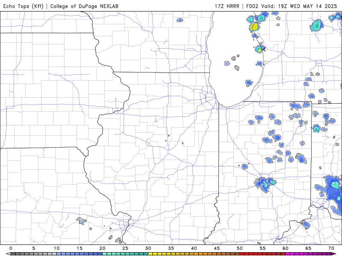The height and width of the screenshot is (256, 342).
Task: Click the large yellow echo-top cell over Lake Michigan
Action: tap(254, 26)
